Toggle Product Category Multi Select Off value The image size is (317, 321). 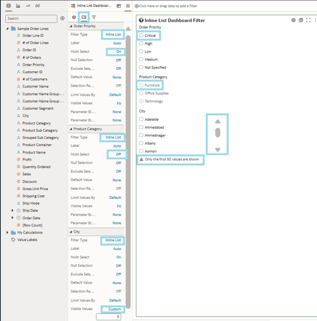click(x=118, y=154)
